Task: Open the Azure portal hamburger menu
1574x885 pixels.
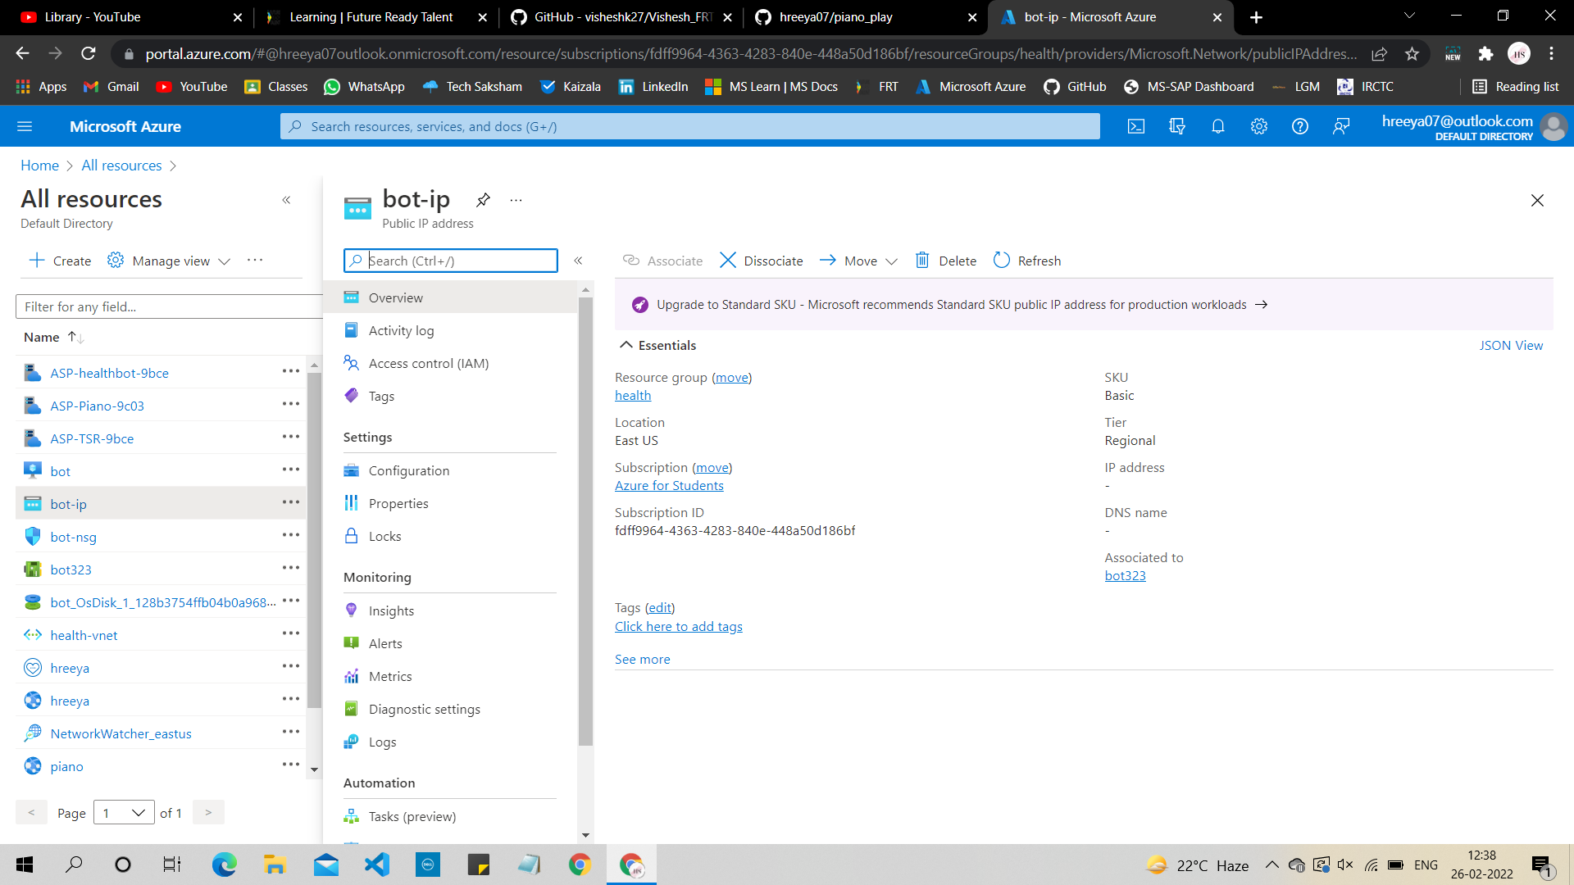Action: click(x=25, y=126)
